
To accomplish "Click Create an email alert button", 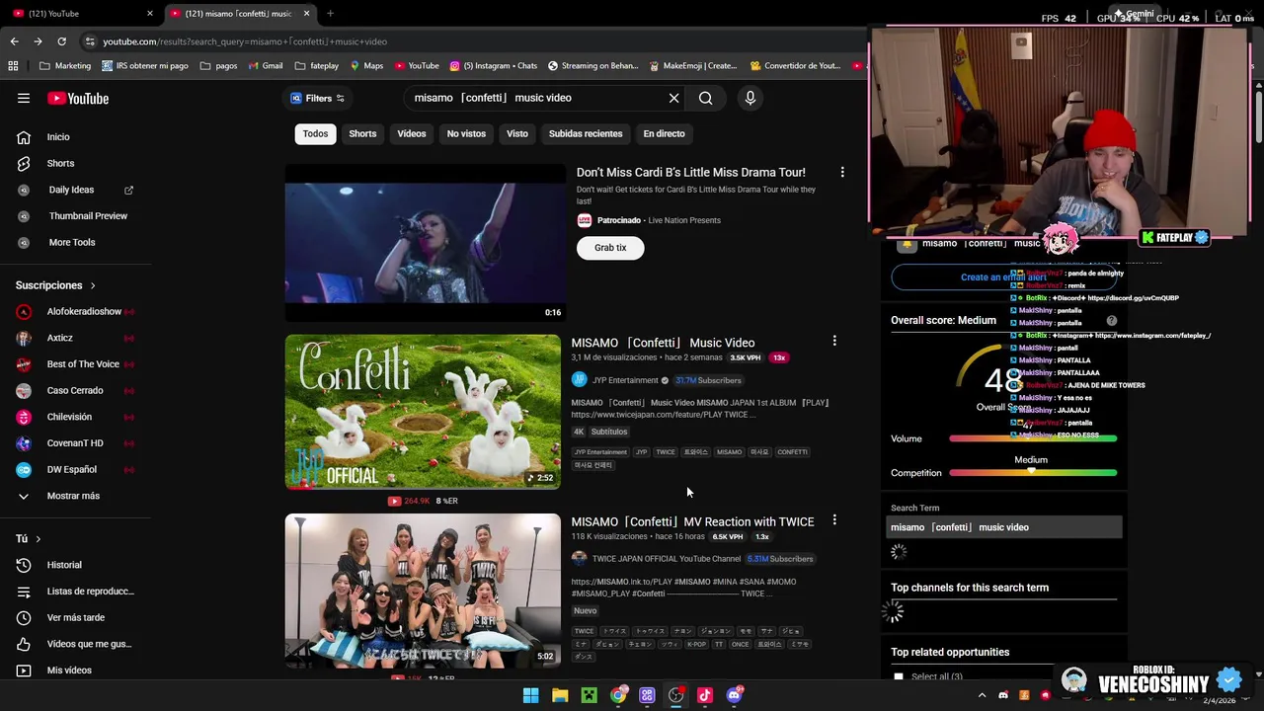I will point(1003,277).
